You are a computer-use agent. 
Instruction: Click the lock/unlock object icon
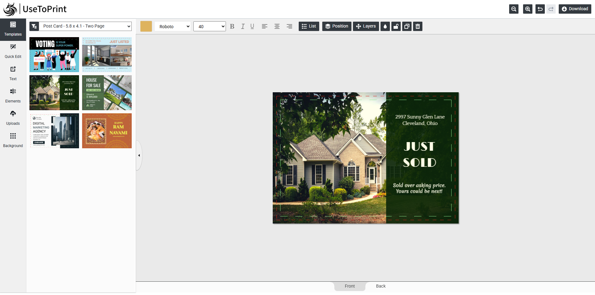[396, 26]
